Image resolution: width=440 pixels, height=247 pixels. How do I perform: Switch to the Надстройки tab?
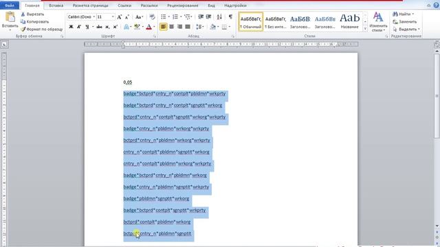tap(235, 5)
